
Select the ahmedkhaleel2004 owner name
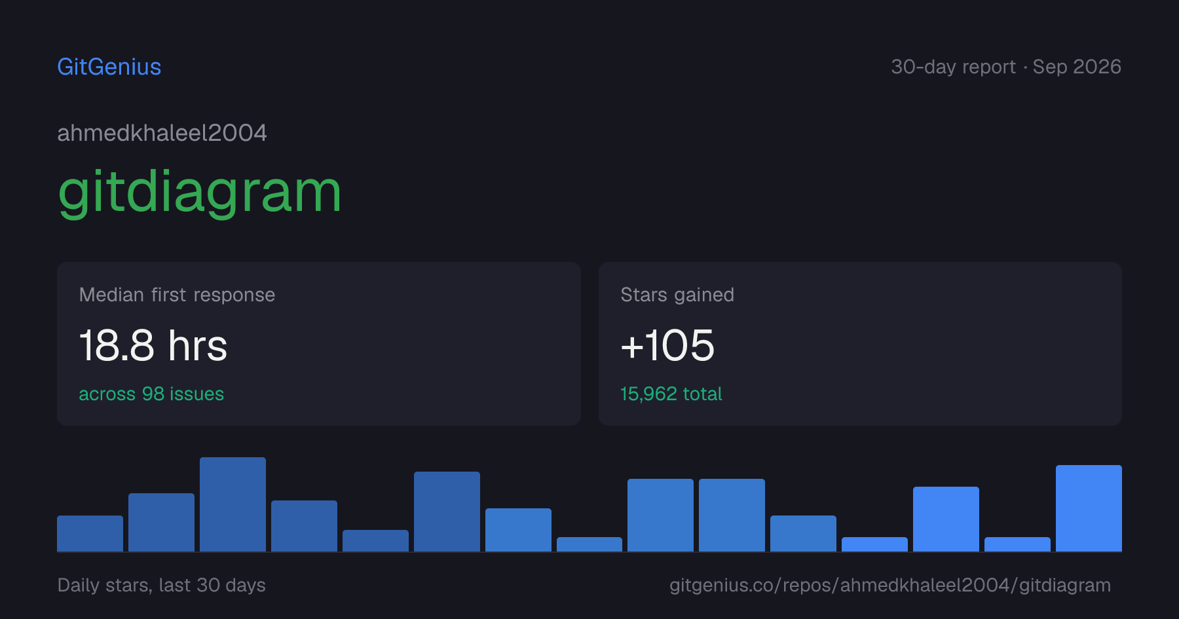[x=162, y=133]
